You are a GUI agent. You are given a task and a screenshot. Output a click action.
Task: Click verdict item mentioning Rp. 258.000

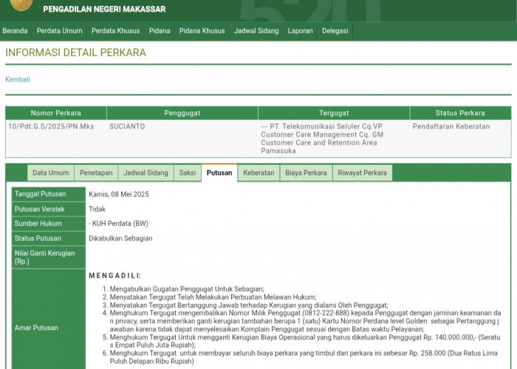304,357
